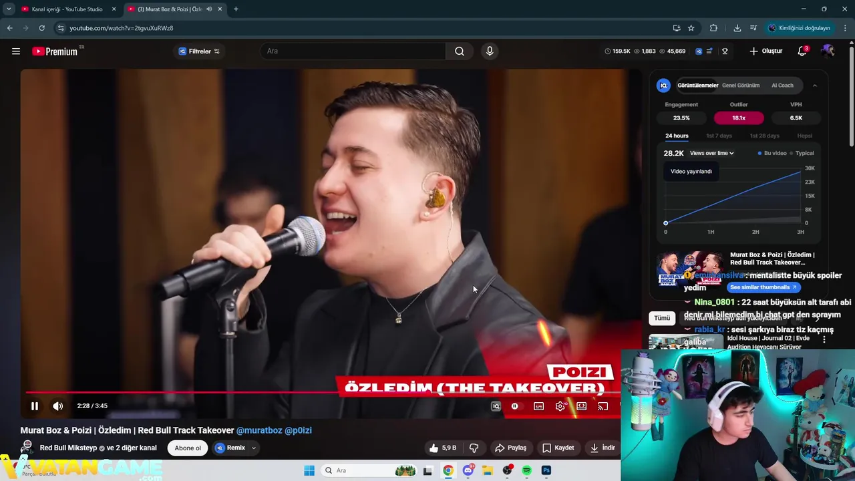855x481 pixels.
Task: Mute the video using the speaker icon
Action: (58, 406)
